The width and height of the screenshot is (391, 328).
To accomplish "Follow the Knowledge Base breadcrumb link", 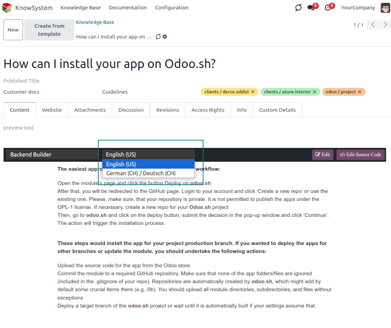I will pyautogui.click(x=95, y=22).
